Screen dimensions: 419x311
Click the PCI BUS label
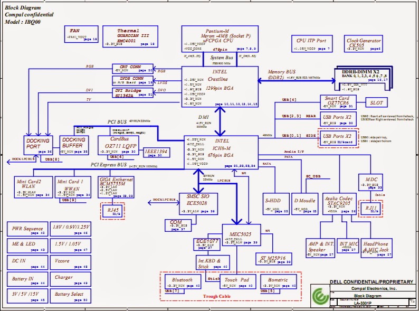(x=117, y=121)
